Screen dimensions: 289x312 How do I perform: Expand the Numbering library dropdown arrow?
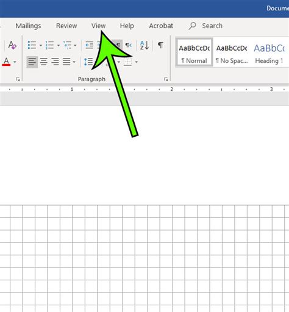point(58,45)
